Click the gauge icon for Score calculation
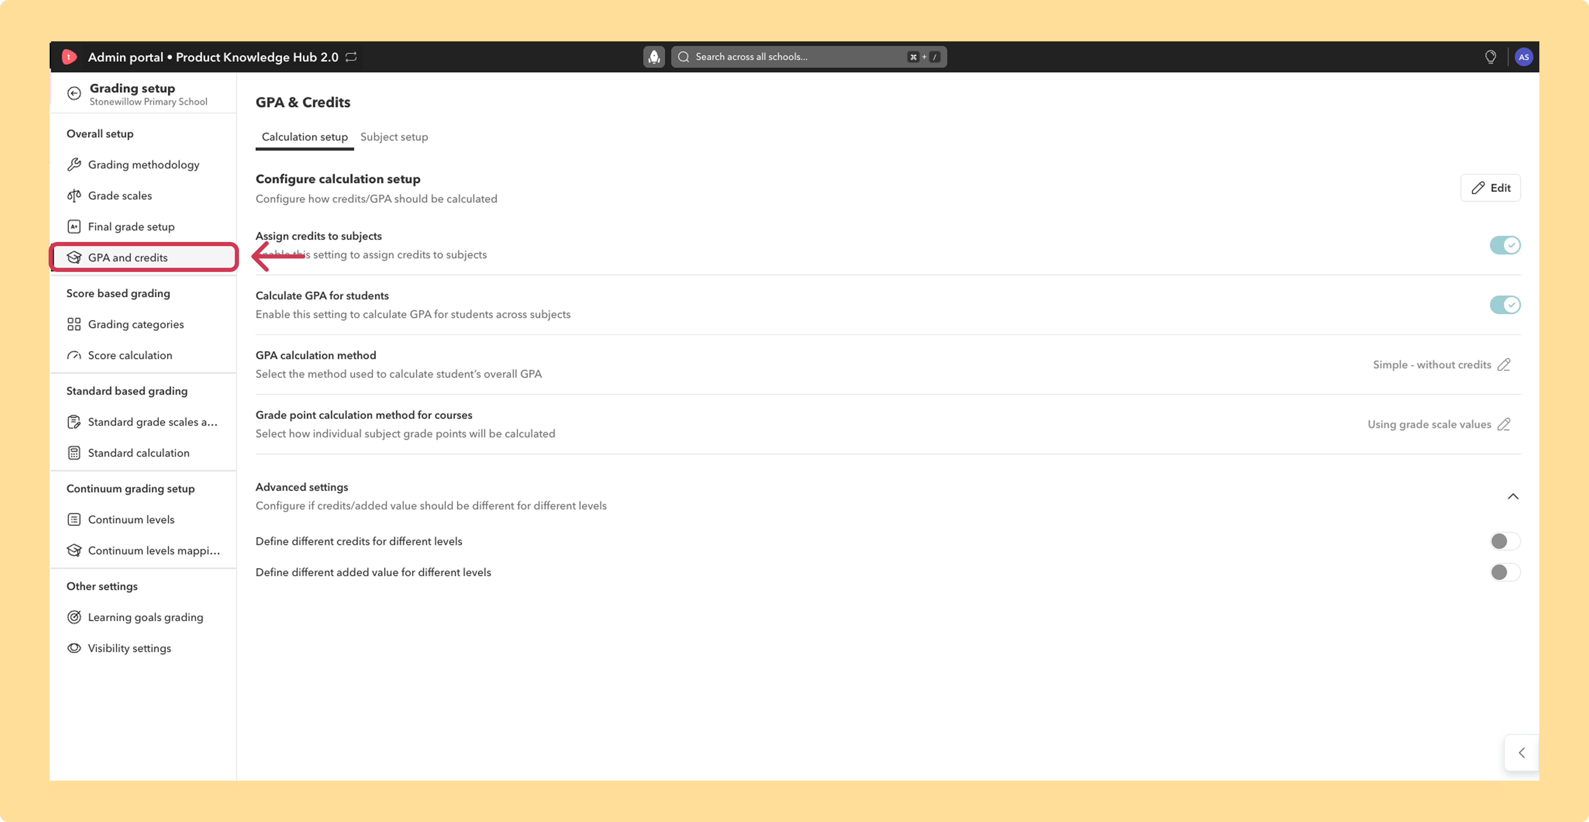1589x822 pixels. coord(74,355)
